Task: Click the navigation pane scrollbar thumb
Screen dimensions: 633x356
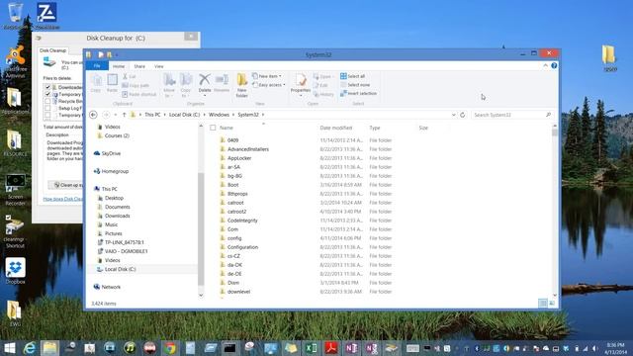Action: [x=201, y=228]
